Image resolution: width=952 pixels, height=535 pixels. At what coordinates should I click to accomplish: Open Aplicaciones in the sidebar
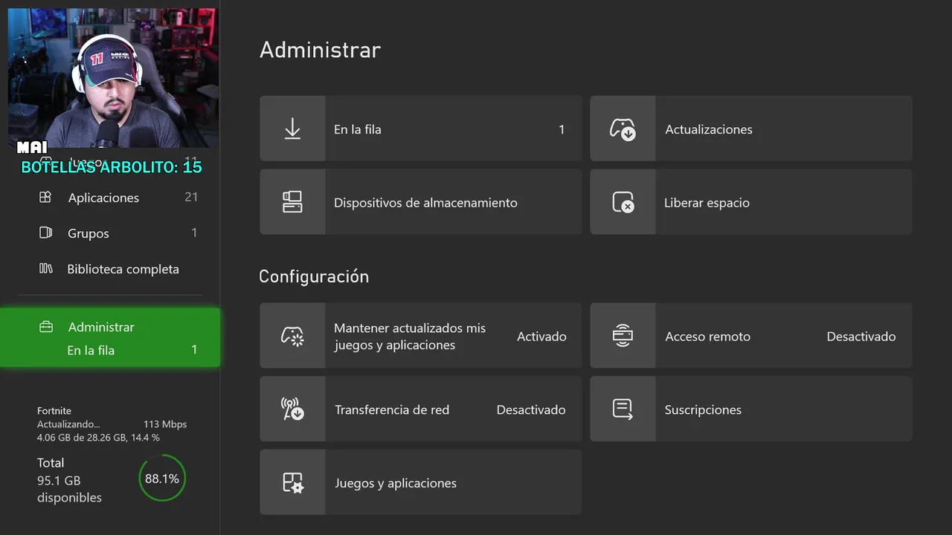tap(103, 198)
